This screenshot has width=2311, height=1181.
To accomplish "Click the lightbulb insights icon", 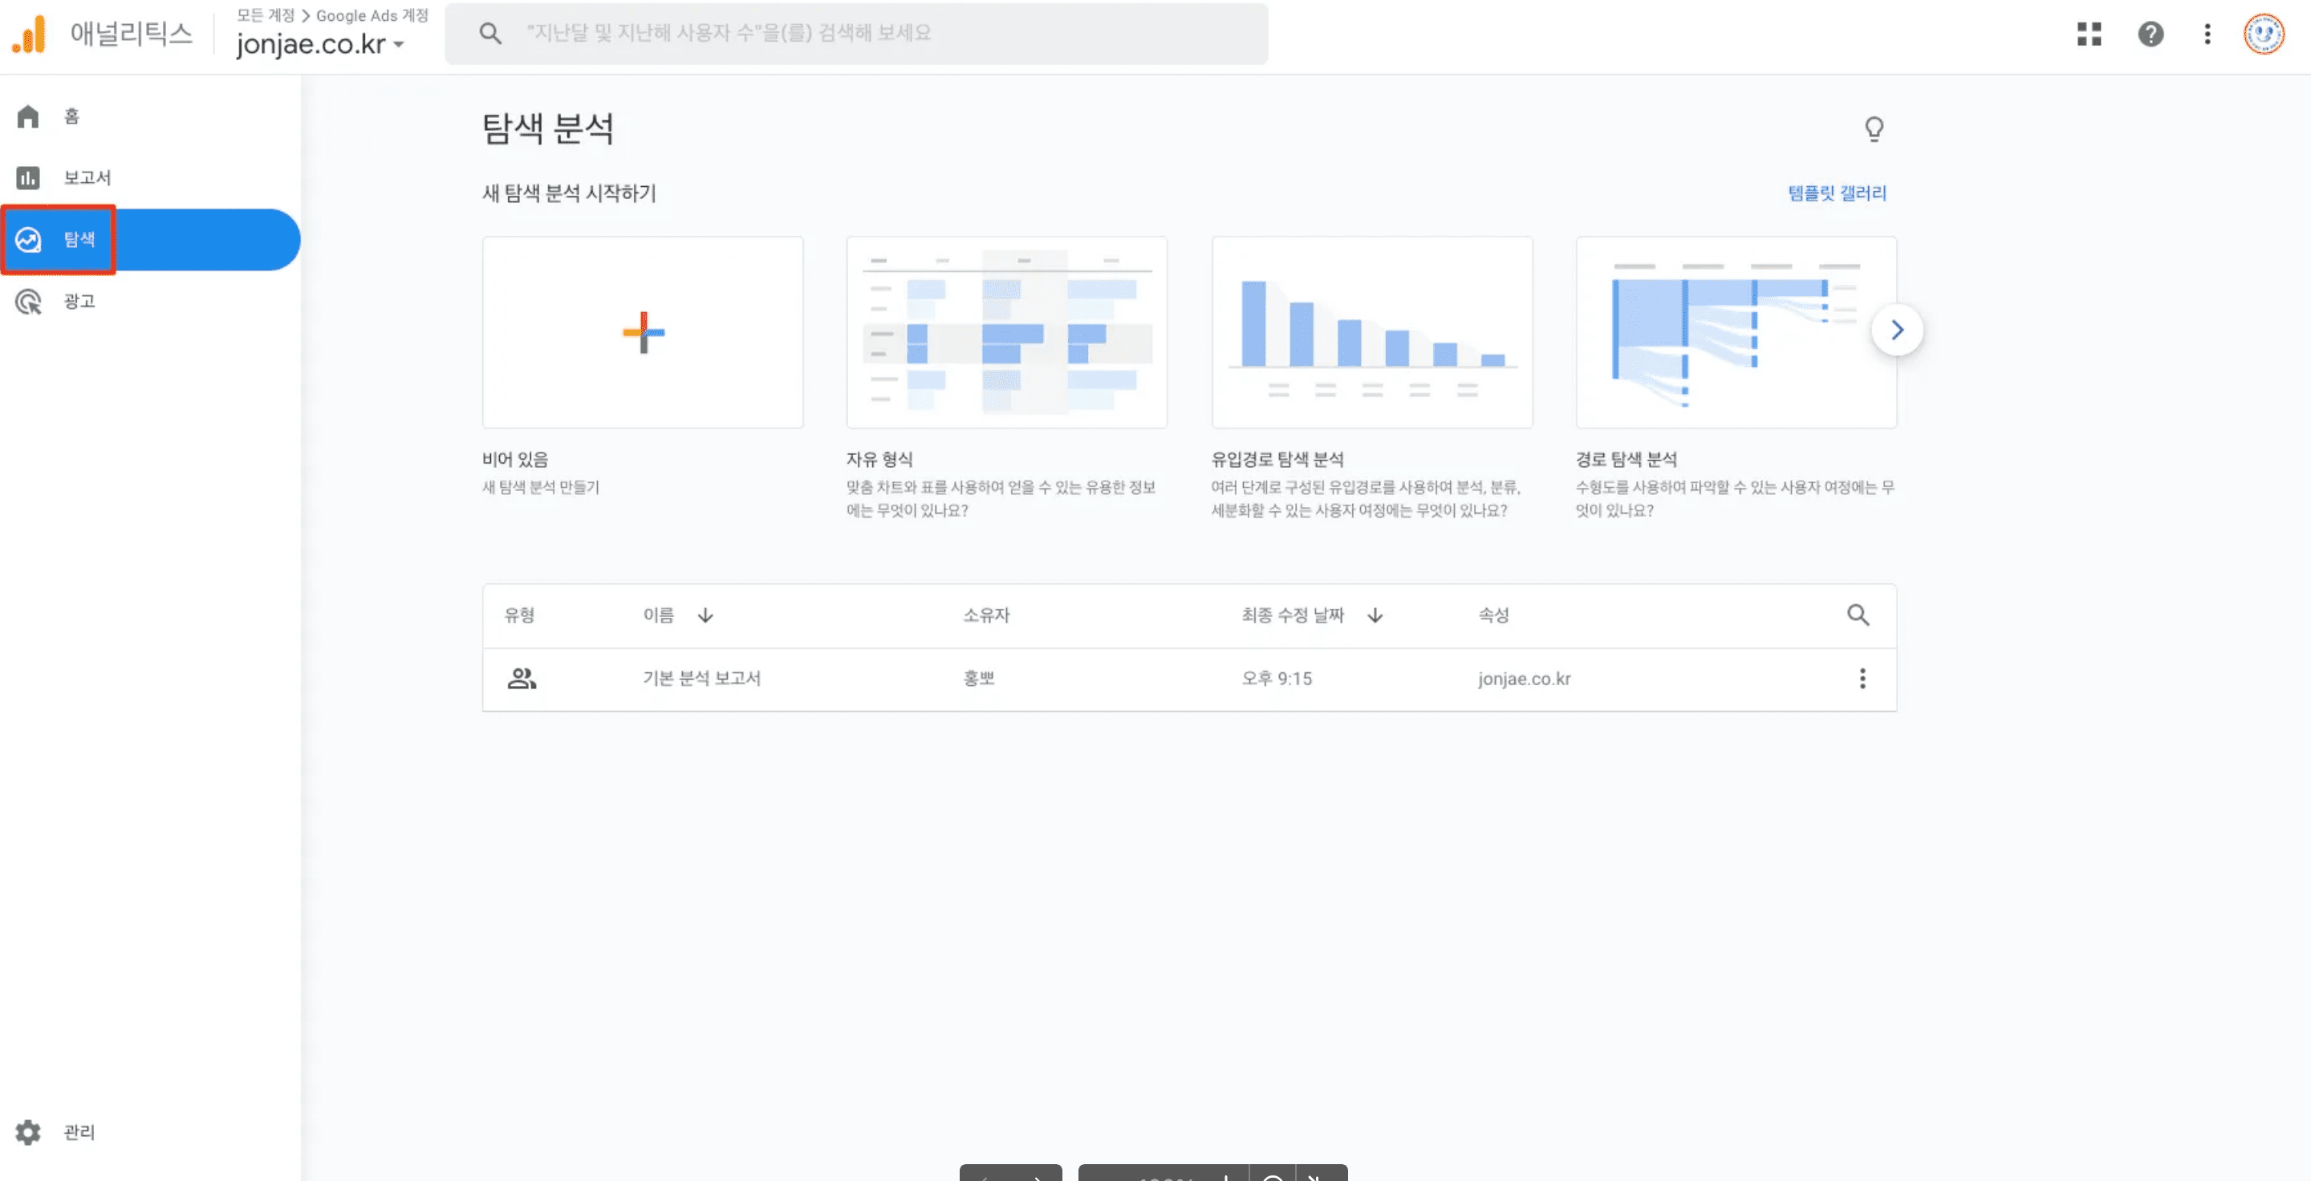I will pos(1873,129).
